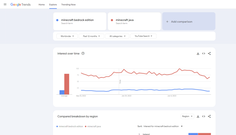Download the region breakdown CSV

(198, 116)
